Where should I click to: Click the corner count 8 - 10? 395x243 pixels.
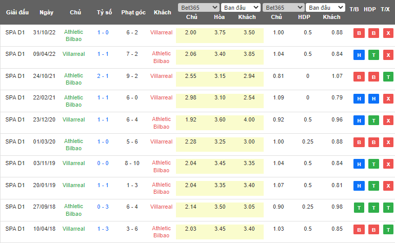point(132,163)
